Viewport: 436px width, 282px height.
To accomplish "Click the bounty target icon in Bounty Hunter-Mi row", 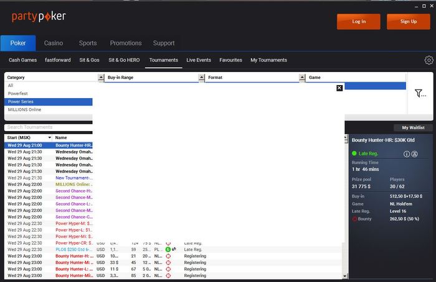I will 168,276.
